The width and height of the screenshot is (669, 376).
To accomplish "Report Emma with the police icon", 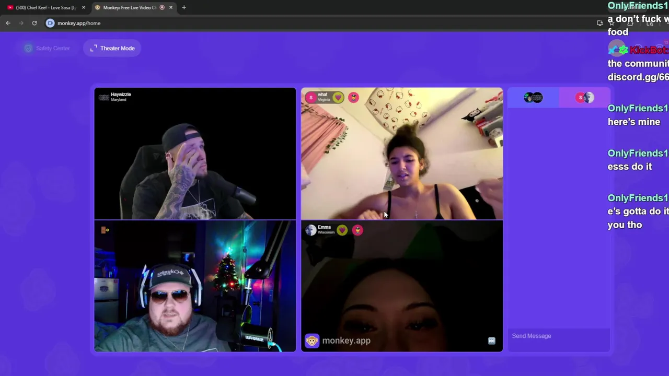I will click(357, 230).
